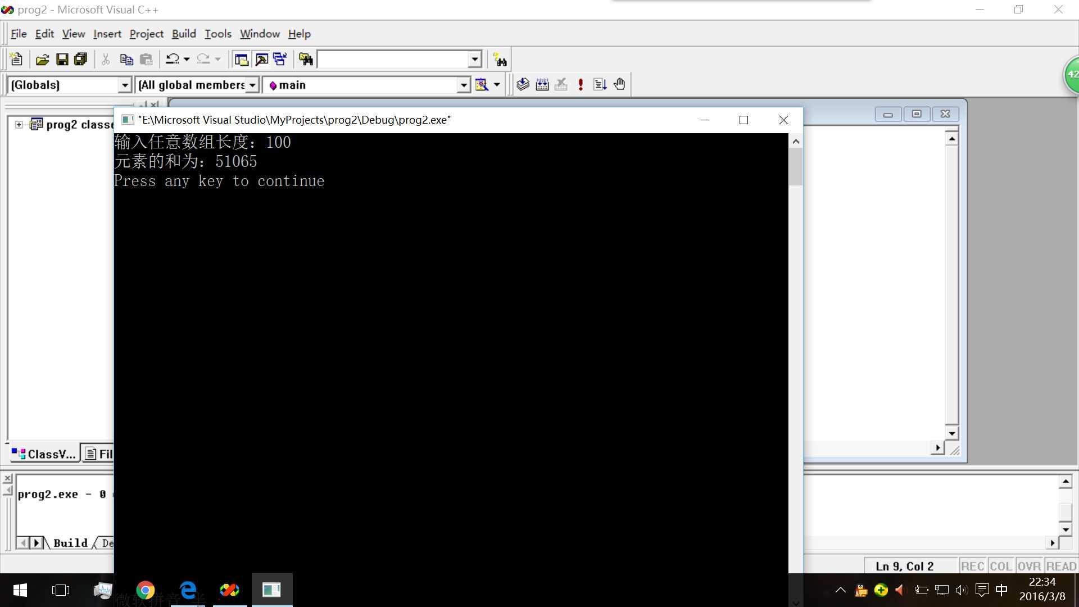Open the View menu
1079x607 pixels.
pos(73,34)
